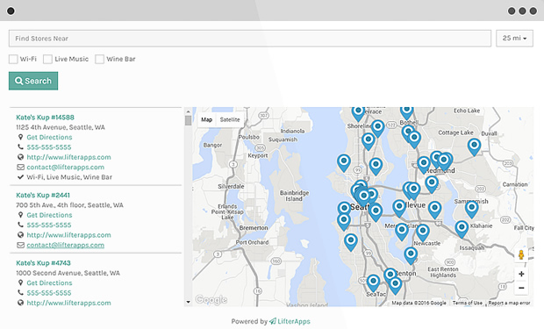Visit website link of Kate's Kup #2441
Screen dimensions: 544x329
(x=68, y=235)
